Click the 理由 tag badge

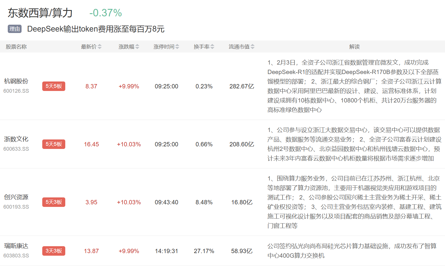pos(15,29)
